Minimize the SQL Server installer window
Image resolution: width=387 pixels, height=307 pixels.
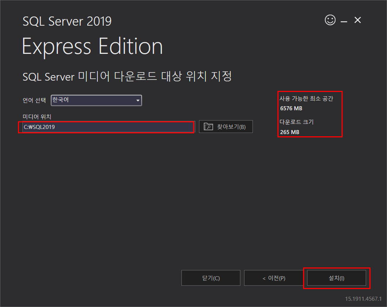344,22
